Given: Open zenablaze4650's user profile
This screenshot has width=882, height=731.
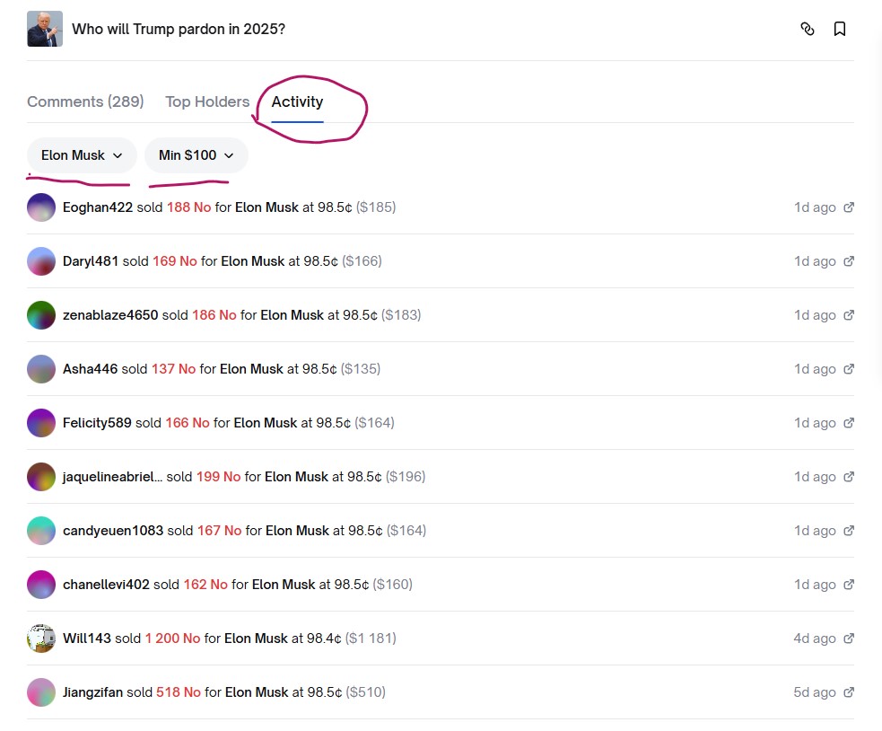Looking at the screenshot, I should (x=110, y=315).
